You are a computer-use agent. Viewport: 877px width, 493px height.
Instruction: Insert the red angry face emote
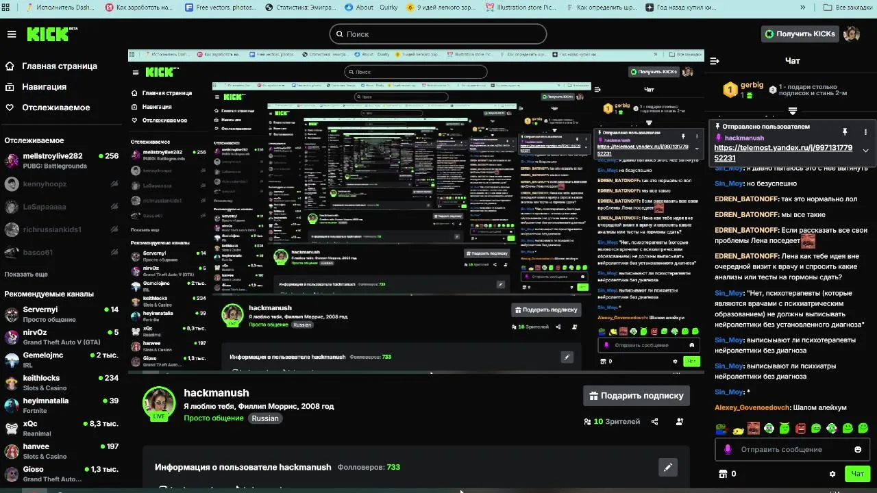click(x=800, y=429)
